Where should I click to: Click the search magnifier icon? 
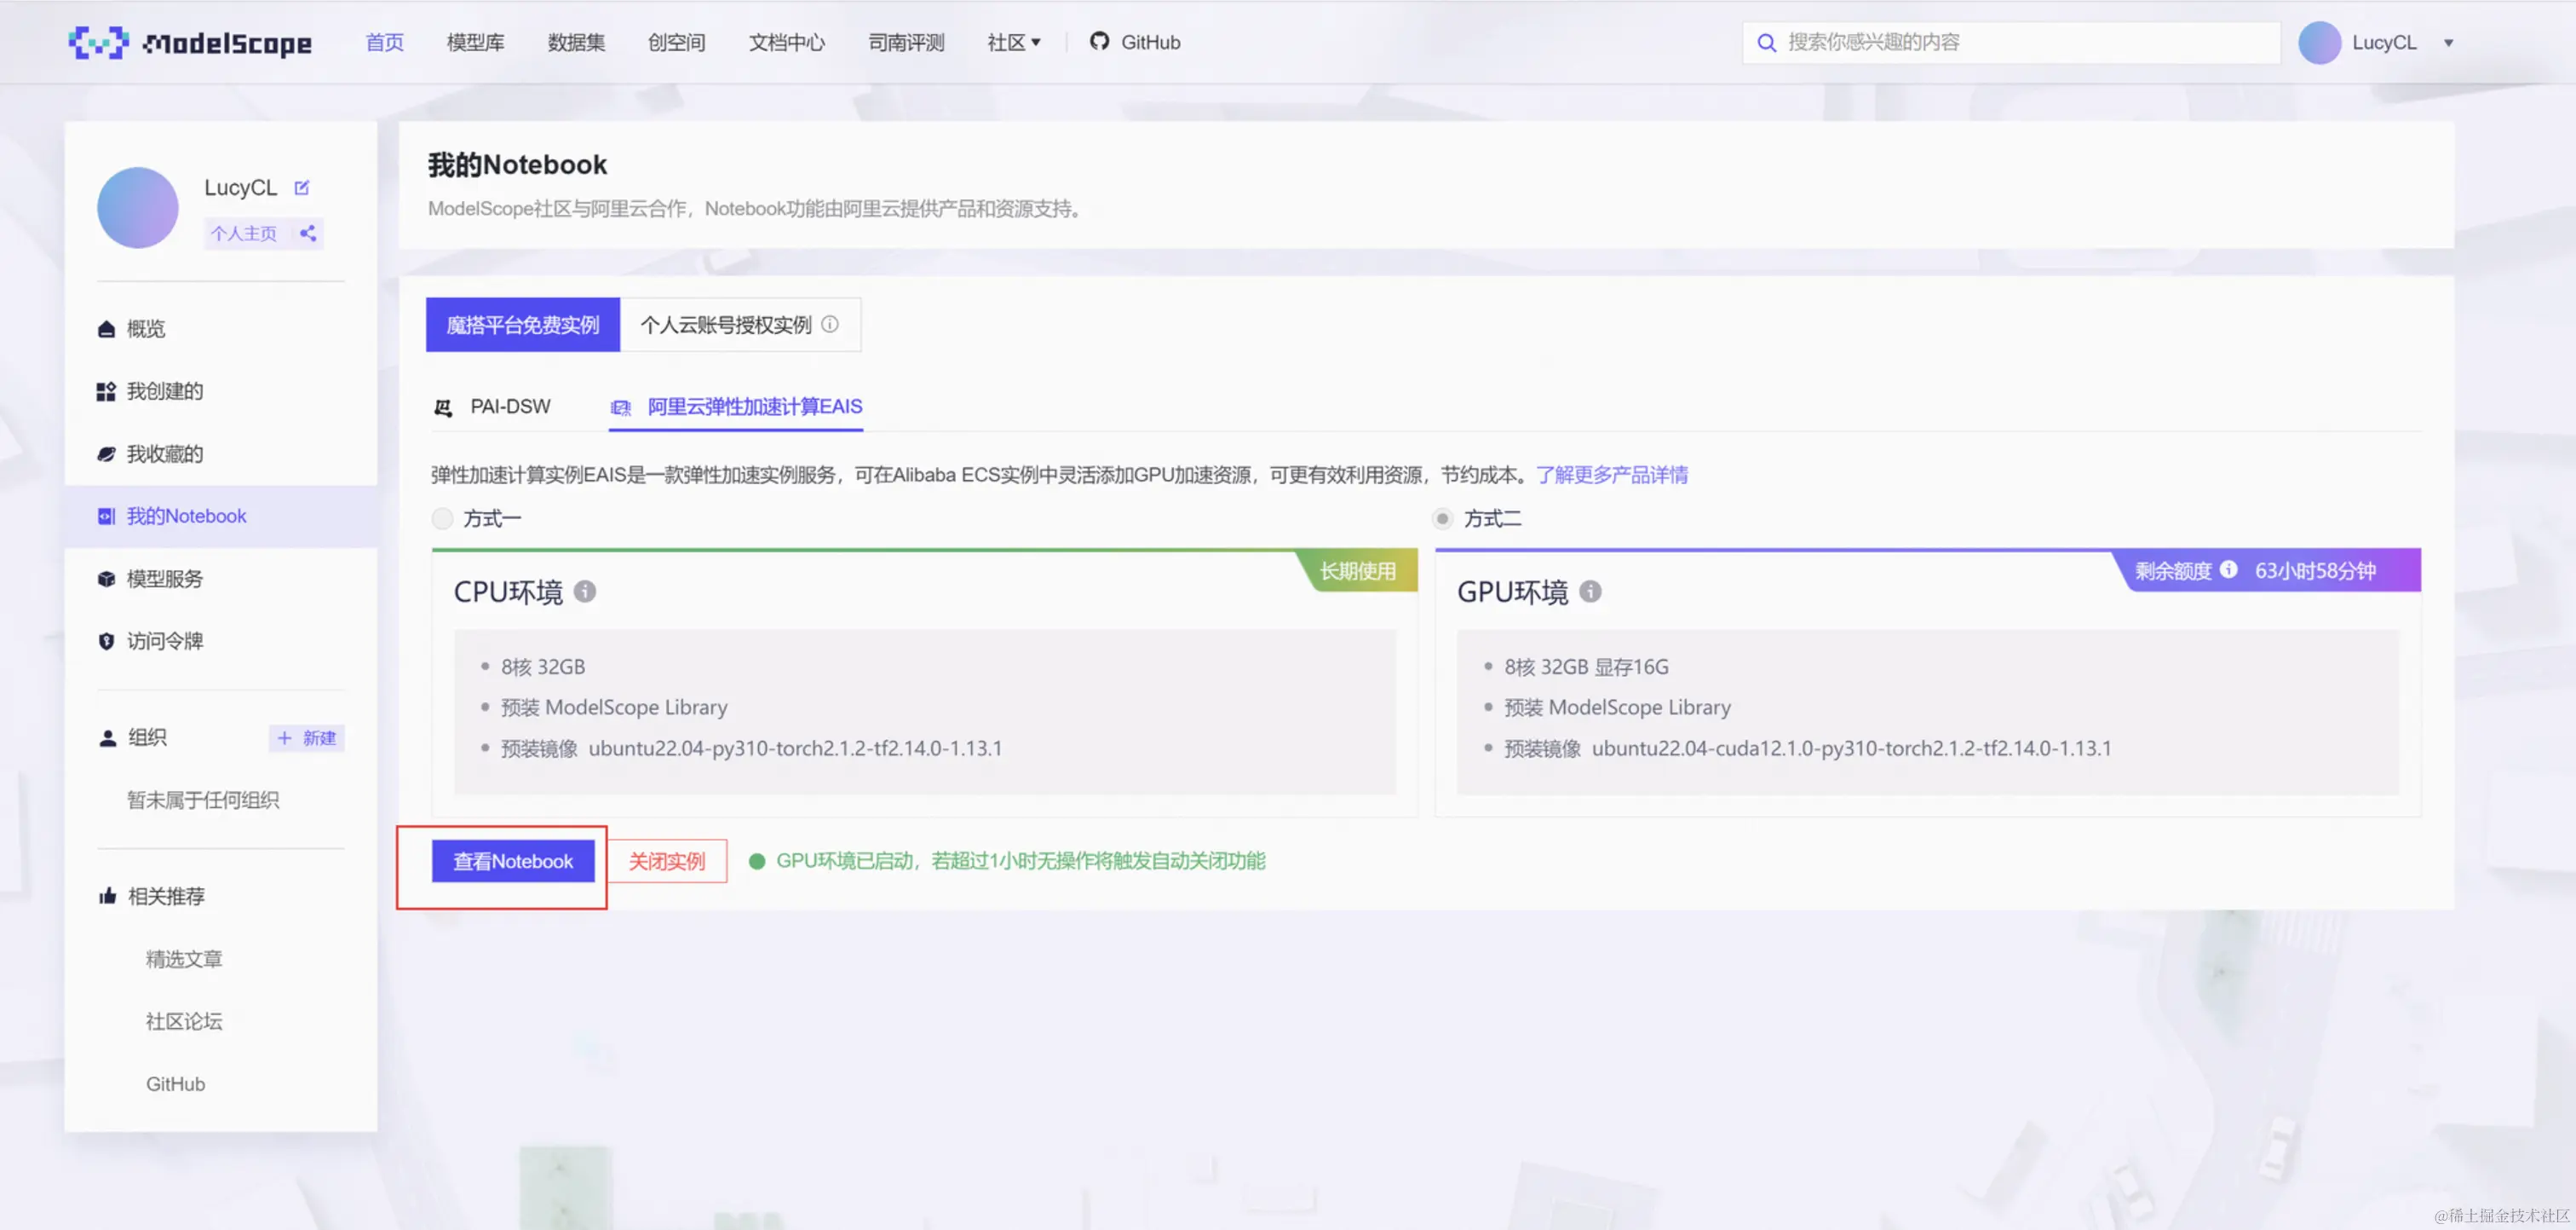click(x=1766, y=43)
